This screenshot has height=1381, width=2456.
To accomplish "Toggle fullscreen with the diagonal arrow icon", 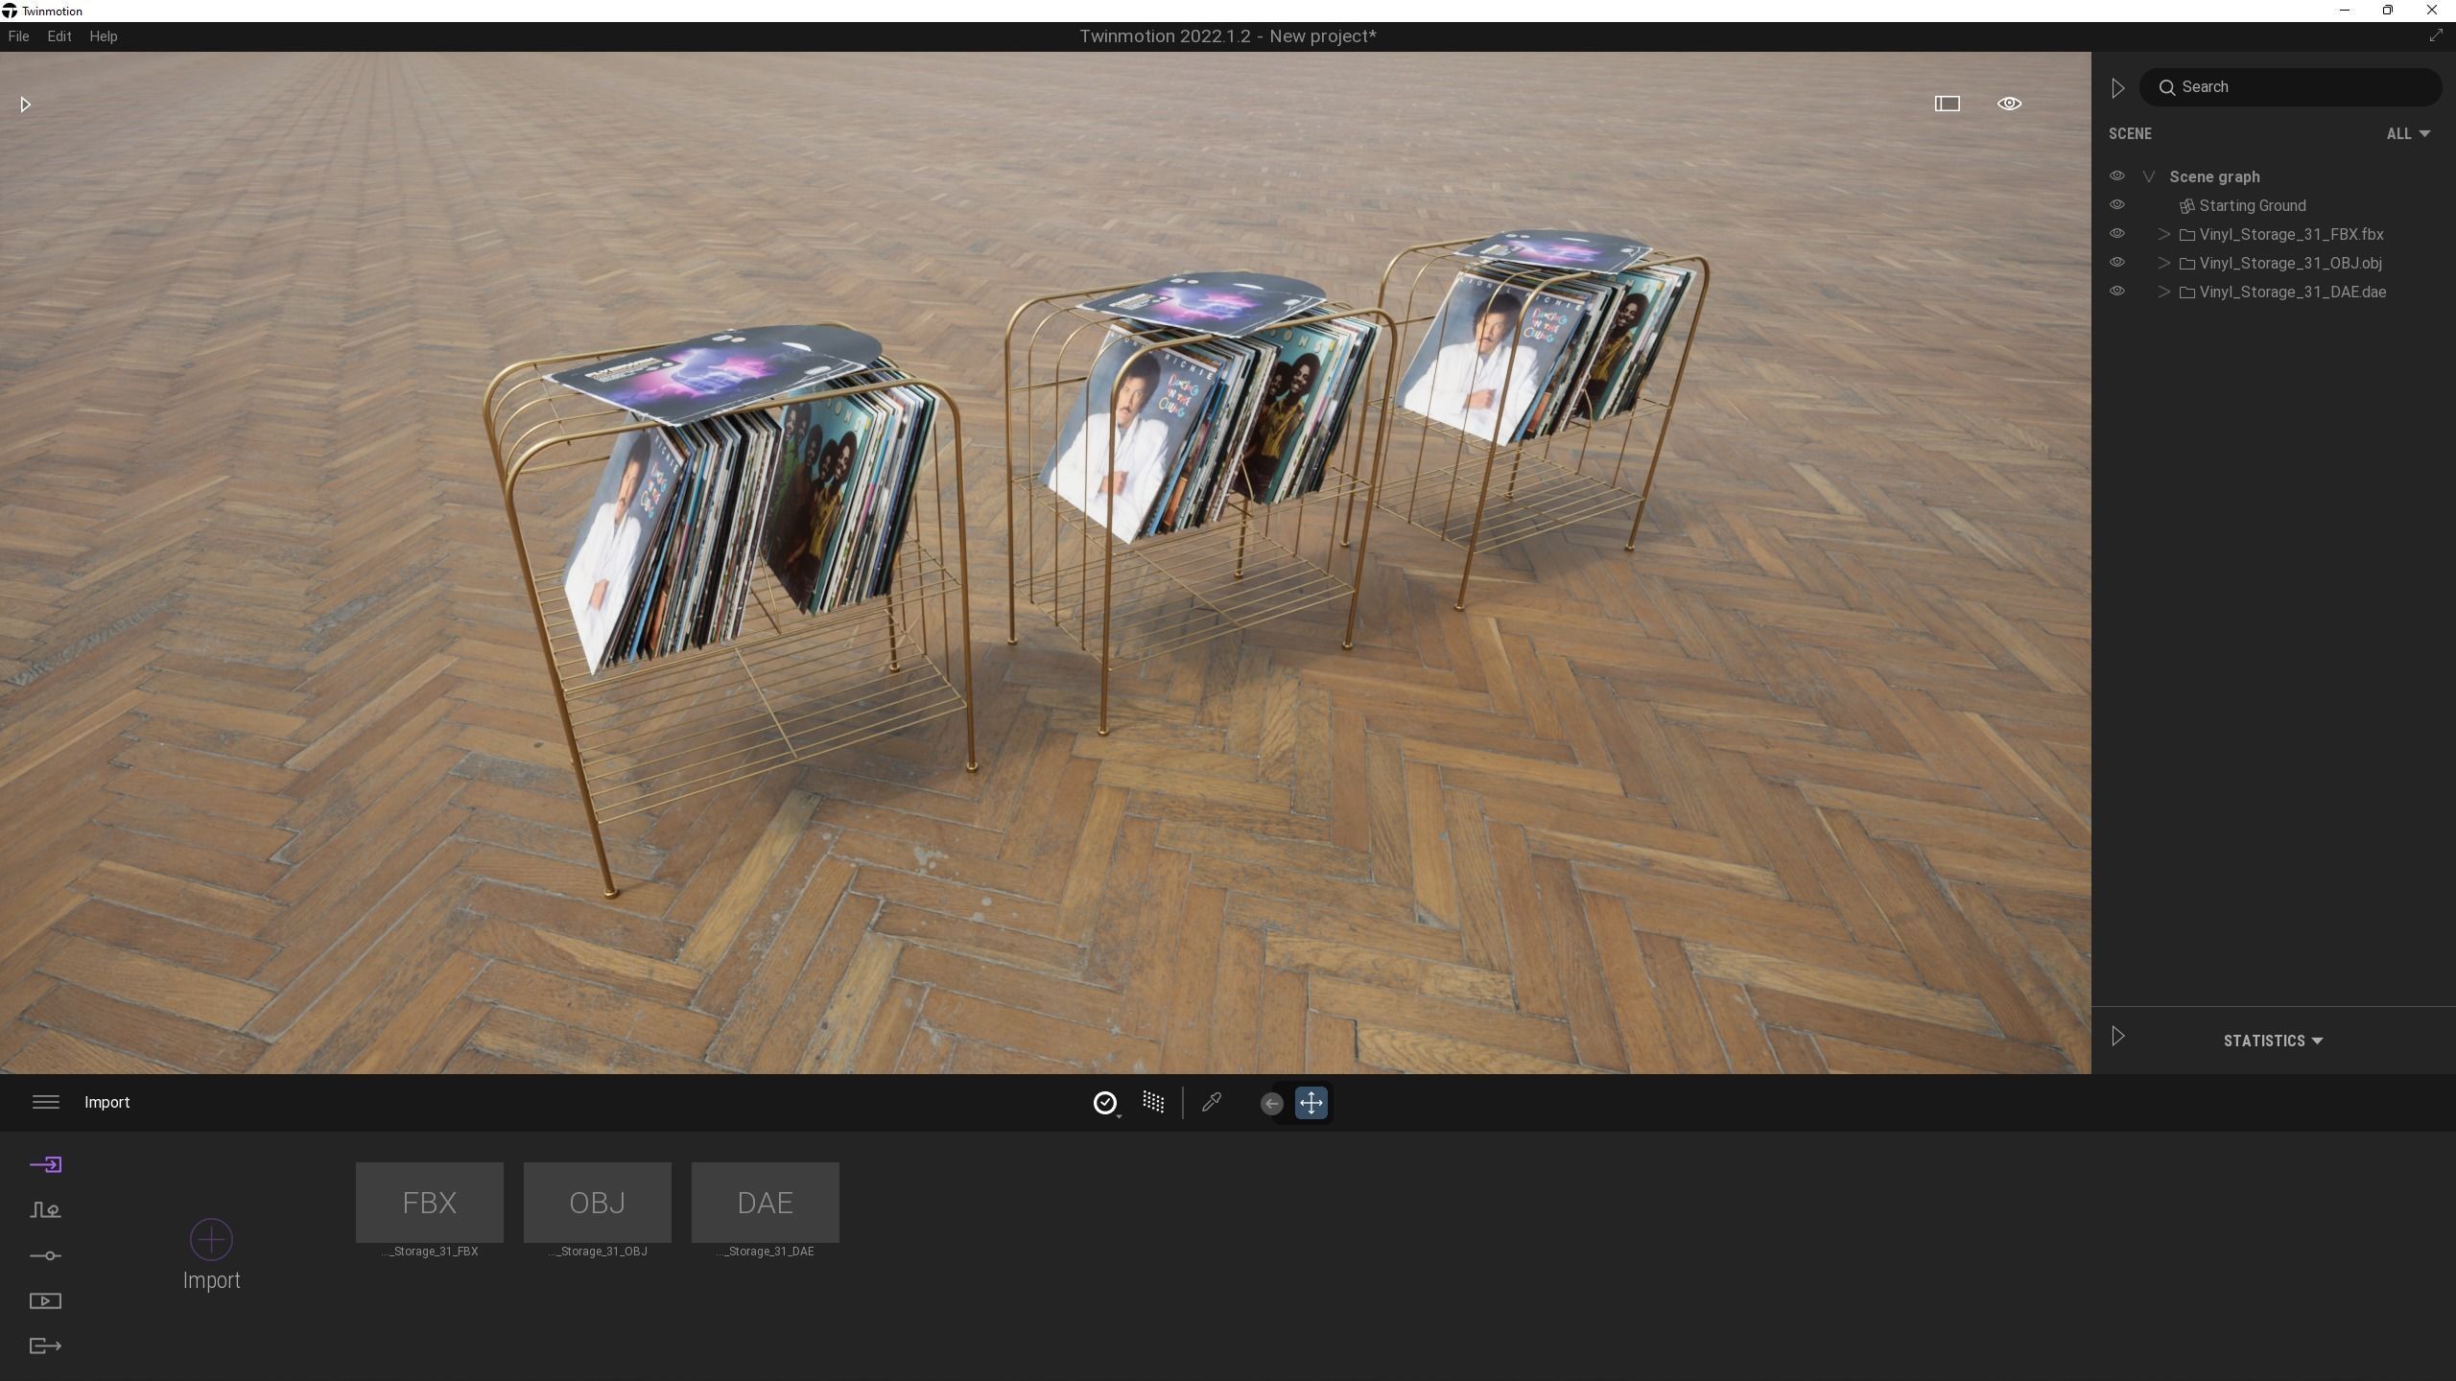I will (x=2436, y=35).
